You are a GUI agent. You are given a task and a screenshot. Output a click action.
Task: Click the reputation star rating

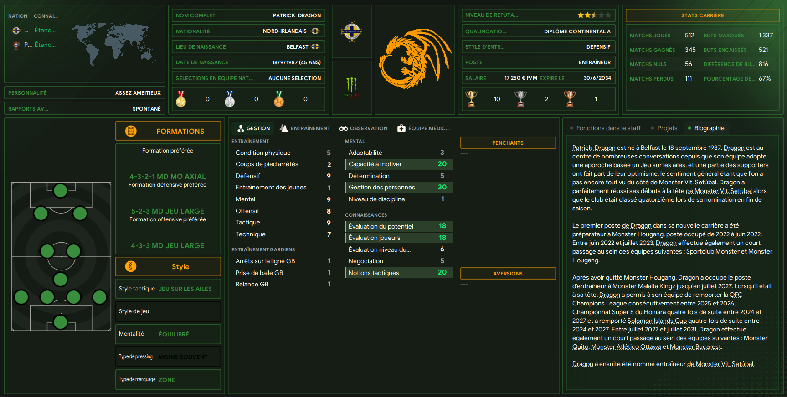594,15
